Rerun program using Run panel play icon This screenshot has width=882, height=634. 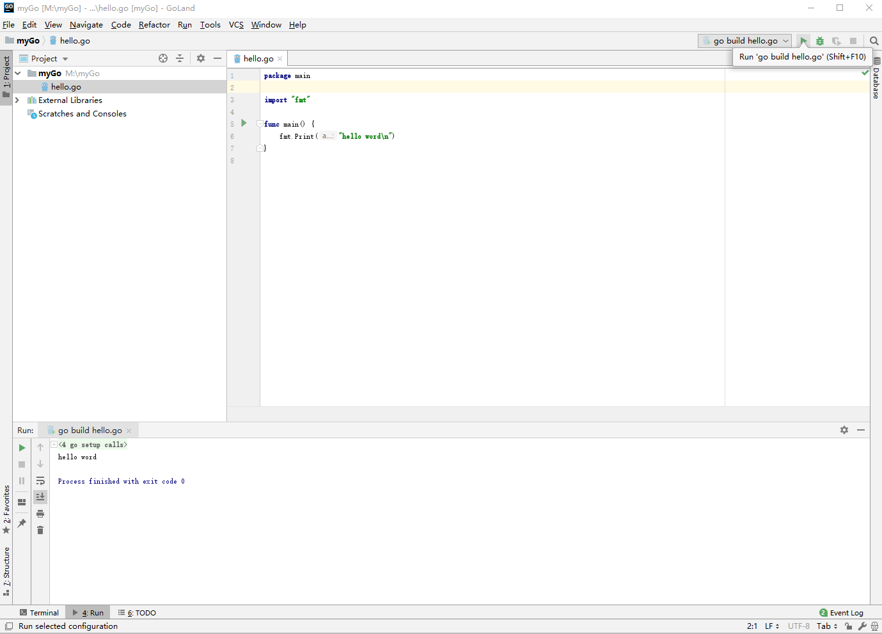click(x=22, y=448)
